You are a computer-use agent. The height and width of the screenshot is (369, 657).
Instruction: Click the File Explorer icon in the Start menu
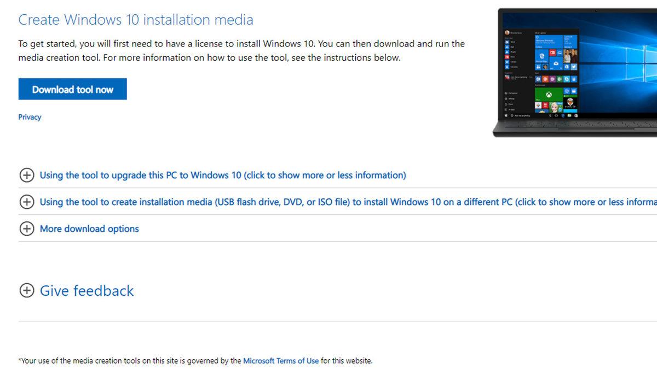506,92
